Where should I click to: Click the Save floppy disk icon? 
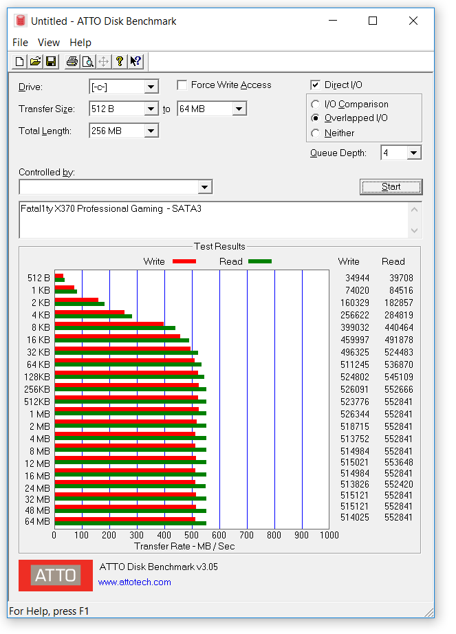[x=51, y=61]
